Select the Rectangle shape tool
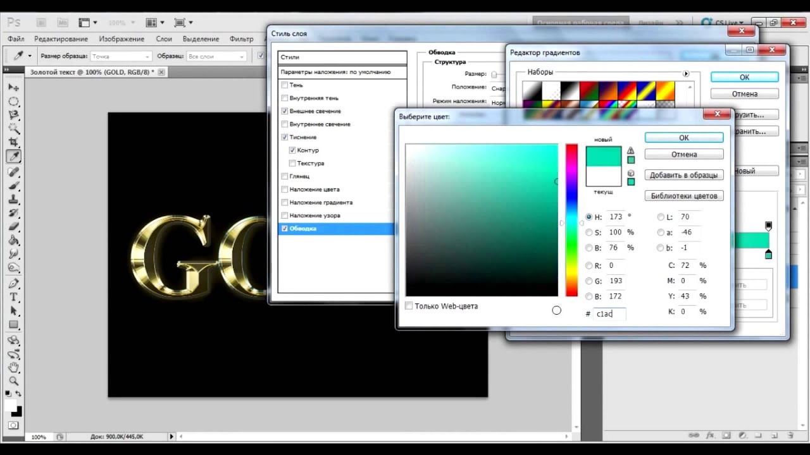 pos(13,325)
